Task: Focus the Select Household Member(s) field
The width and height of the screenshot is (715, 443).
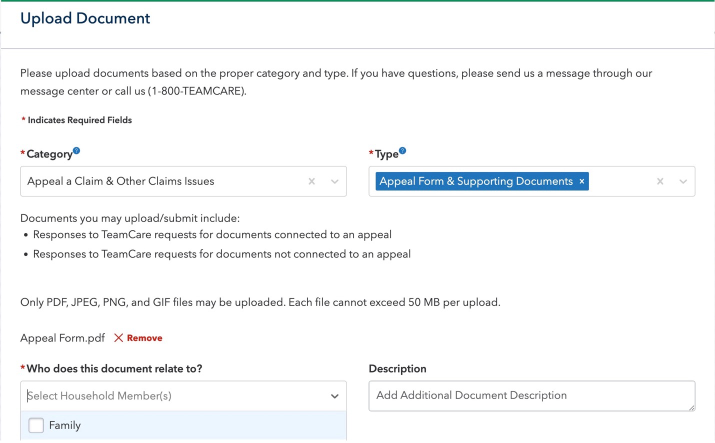Action: [150, 396]
